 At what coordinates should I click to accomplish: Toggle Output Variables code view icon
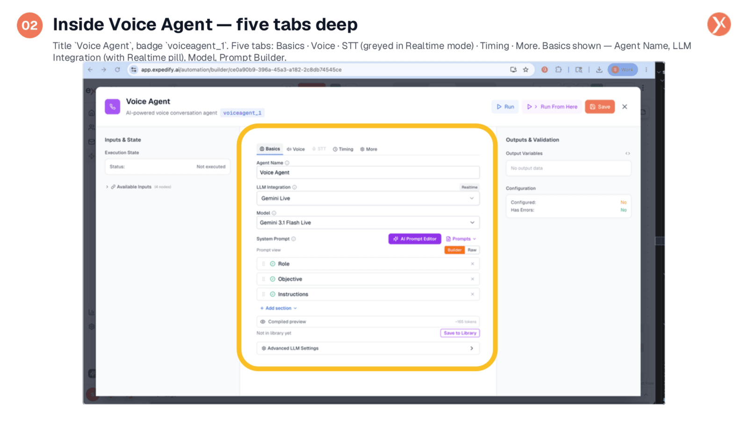pyautogui.click(x=628, y=153)
